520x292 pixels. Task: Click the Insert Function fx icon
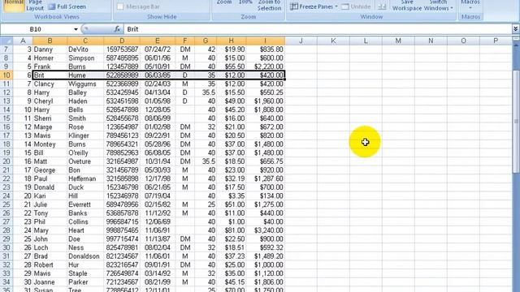pos(117,29)
